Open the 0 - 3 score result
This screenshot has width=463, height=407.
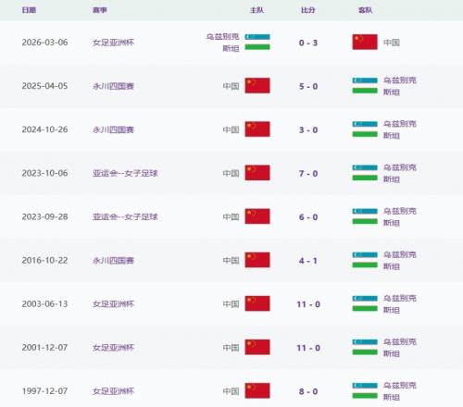pyautogui.click(x=308, y=43)
